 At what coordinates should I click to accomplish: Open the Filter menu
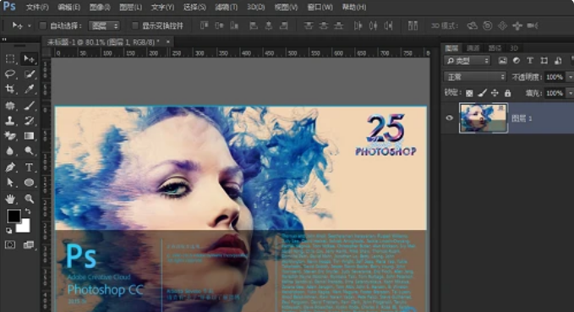pos(227,7)
